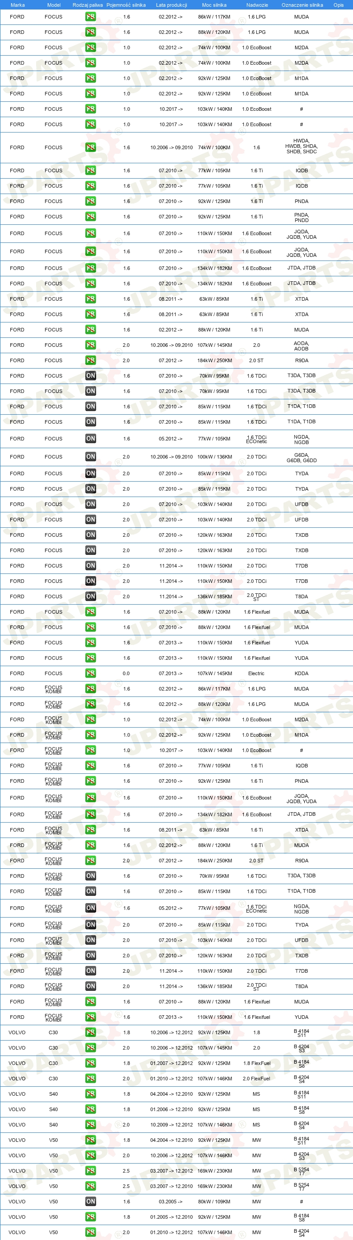
Task: Click '184kW / 250KM' in Focus Kombi row
Action: coord(215,861)
